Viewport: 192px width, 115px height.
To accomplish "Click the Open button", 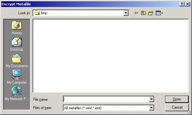I will click(x=177, y=99).
